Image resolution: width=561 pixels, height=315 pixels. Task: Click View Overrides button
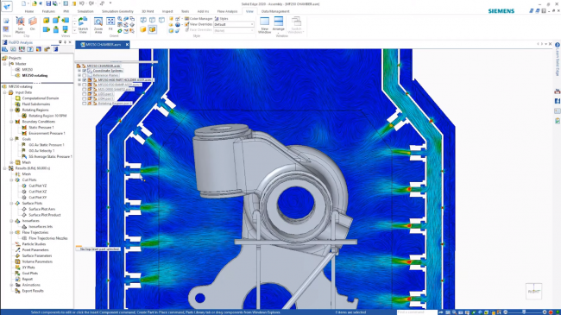(x=199, y=24)
